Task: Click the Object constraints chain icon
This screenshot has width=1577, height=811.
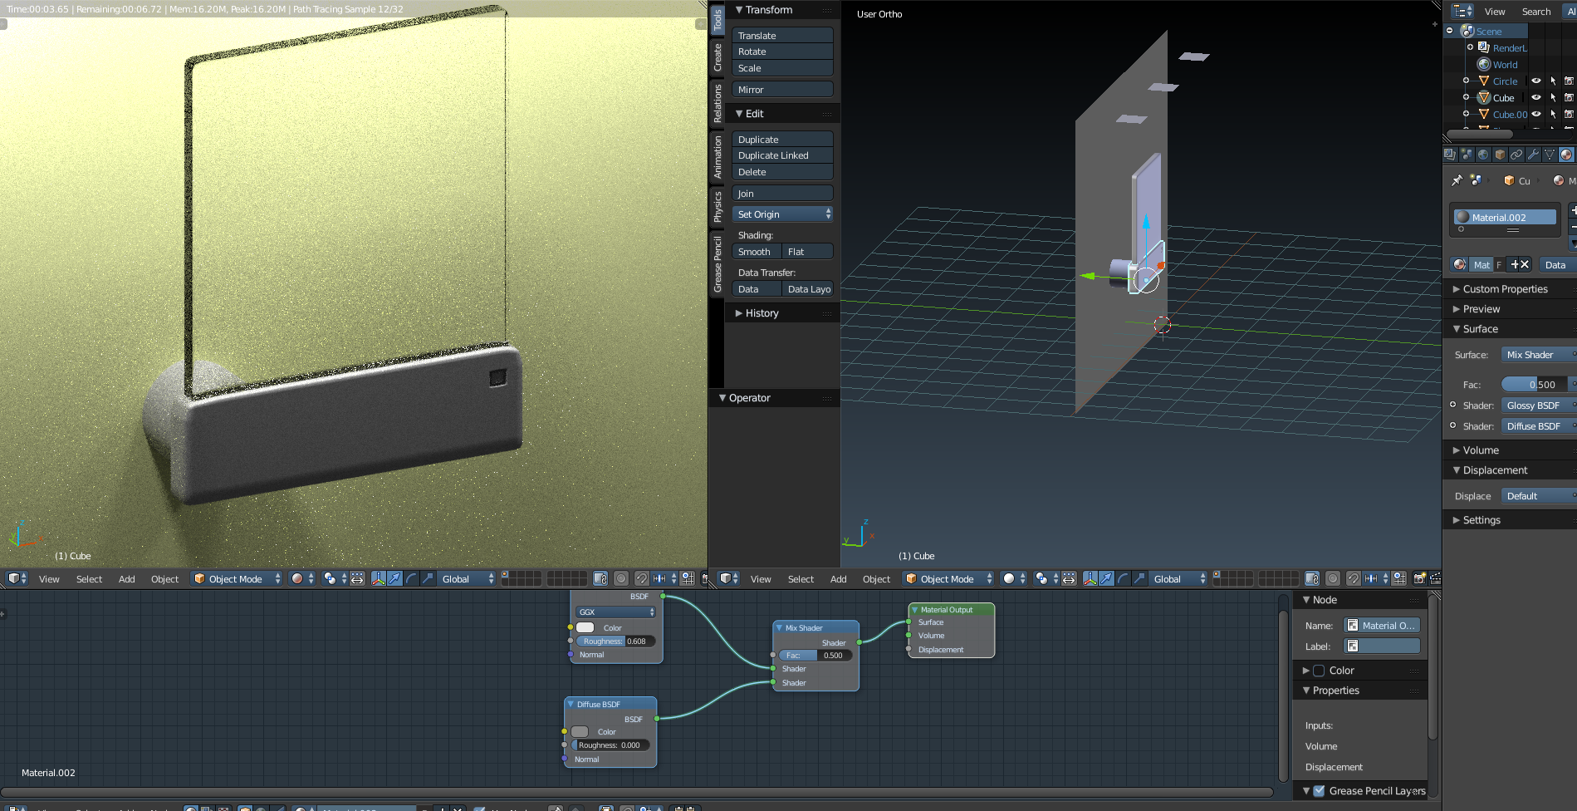Action: (1516, 155)
